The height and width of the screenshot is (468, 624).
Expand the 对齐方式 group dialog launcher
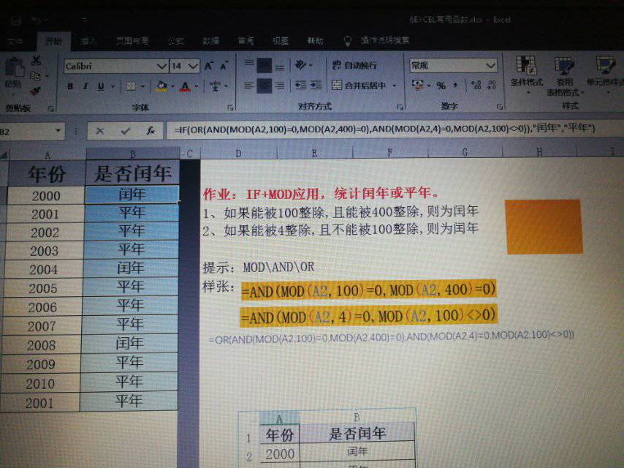pos(400,107)
